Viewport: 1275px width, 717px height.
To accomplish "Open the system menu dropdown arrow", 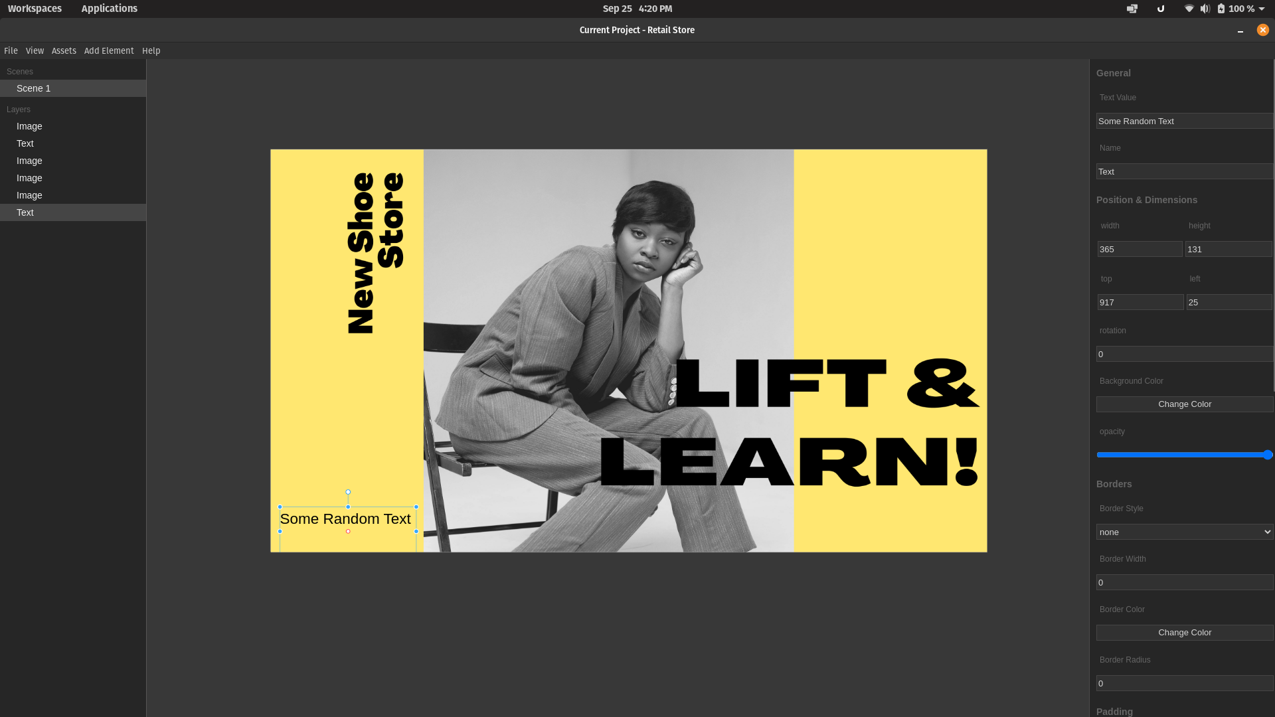I will [1262, 9].
